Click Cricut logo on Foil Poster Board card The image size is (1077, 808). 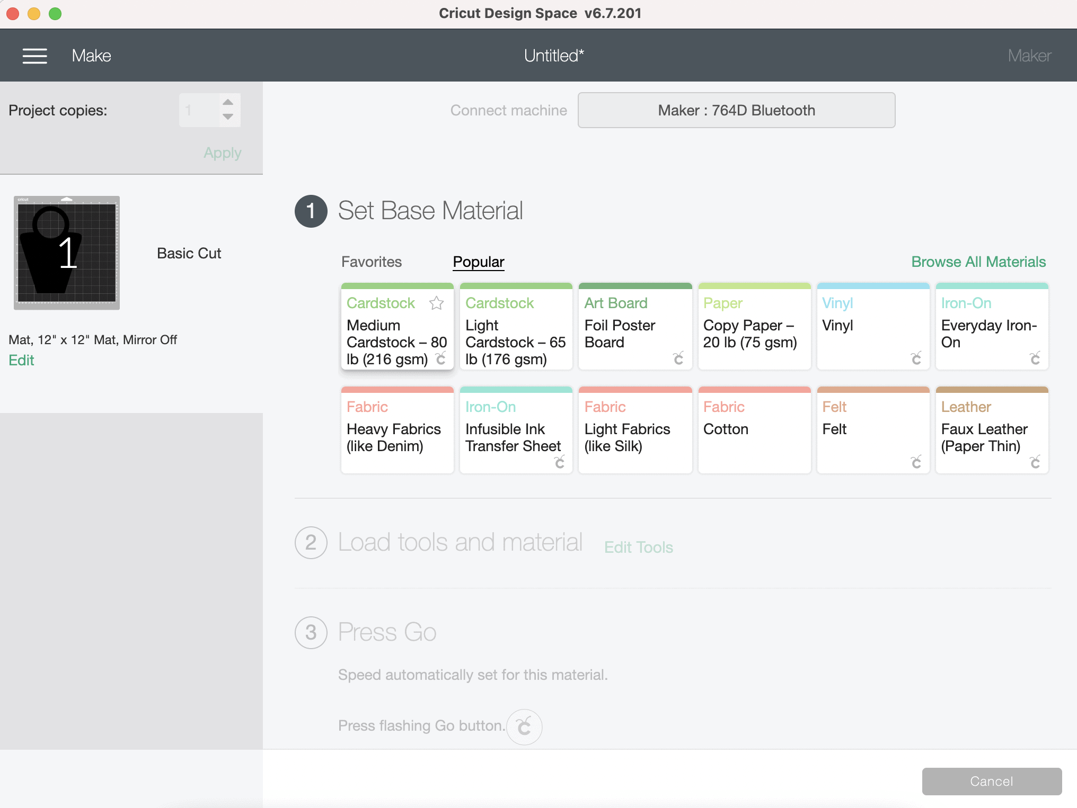(678, 358)
